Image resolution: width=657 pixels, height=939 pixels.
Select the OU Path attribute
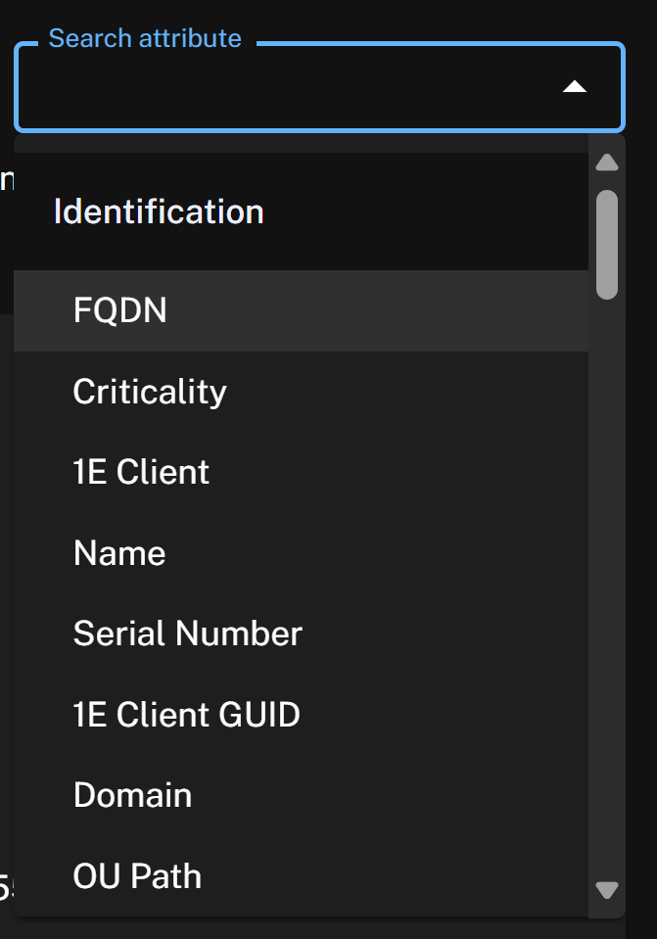tap(137, 876)
